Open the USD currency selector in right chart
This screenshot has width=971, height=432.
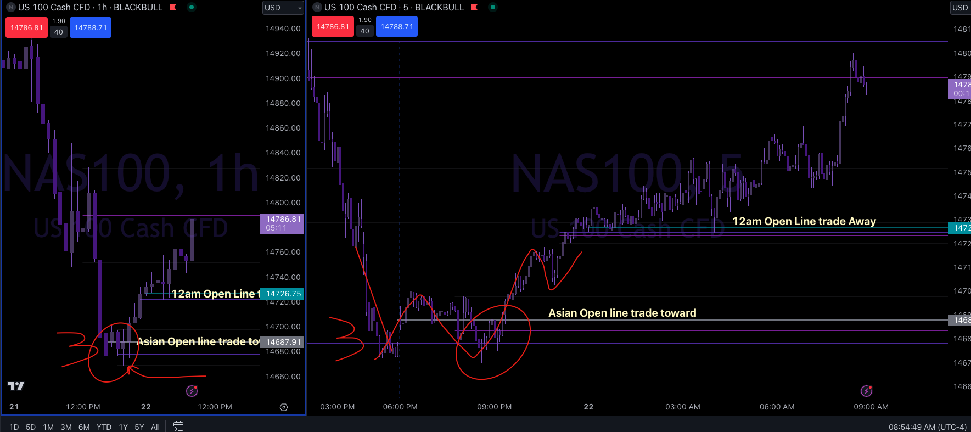click(x=960, y=8)
